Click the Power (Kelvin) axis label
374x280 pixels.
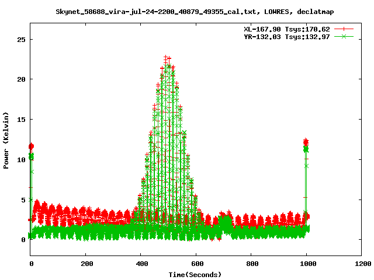pyautogui.click(x=6, y=141)
